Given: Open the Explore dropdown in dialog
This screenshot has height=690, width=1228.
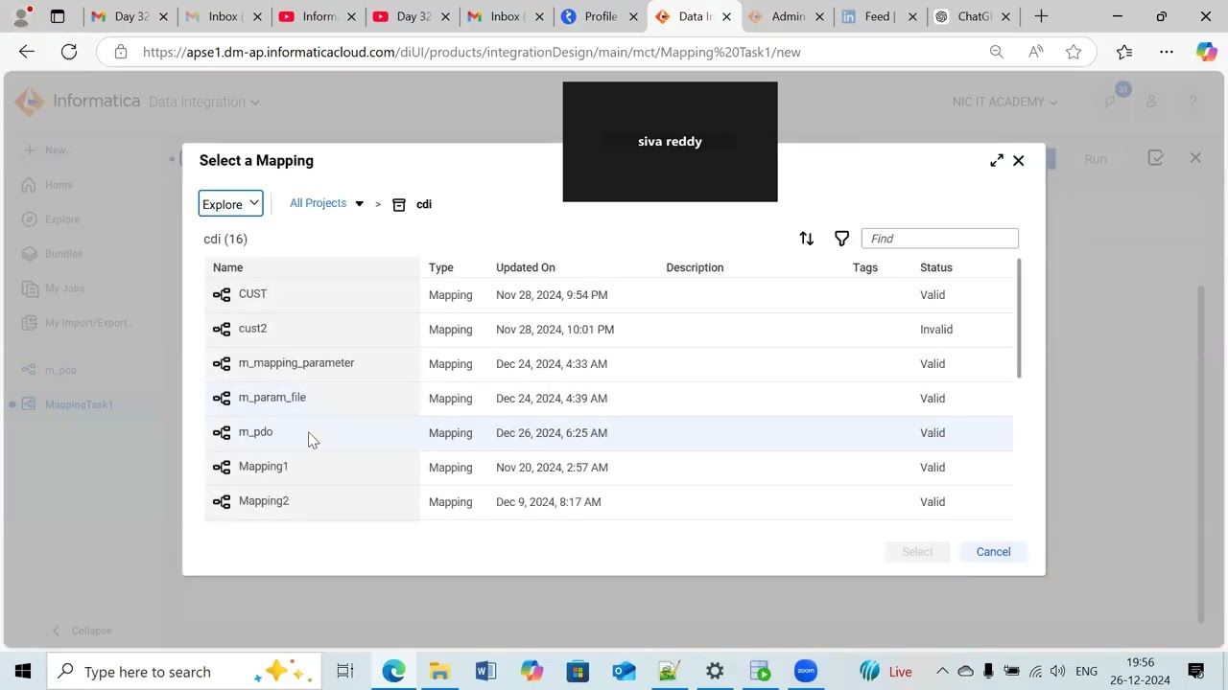Looking at the screenshot, I should [230, 204].
